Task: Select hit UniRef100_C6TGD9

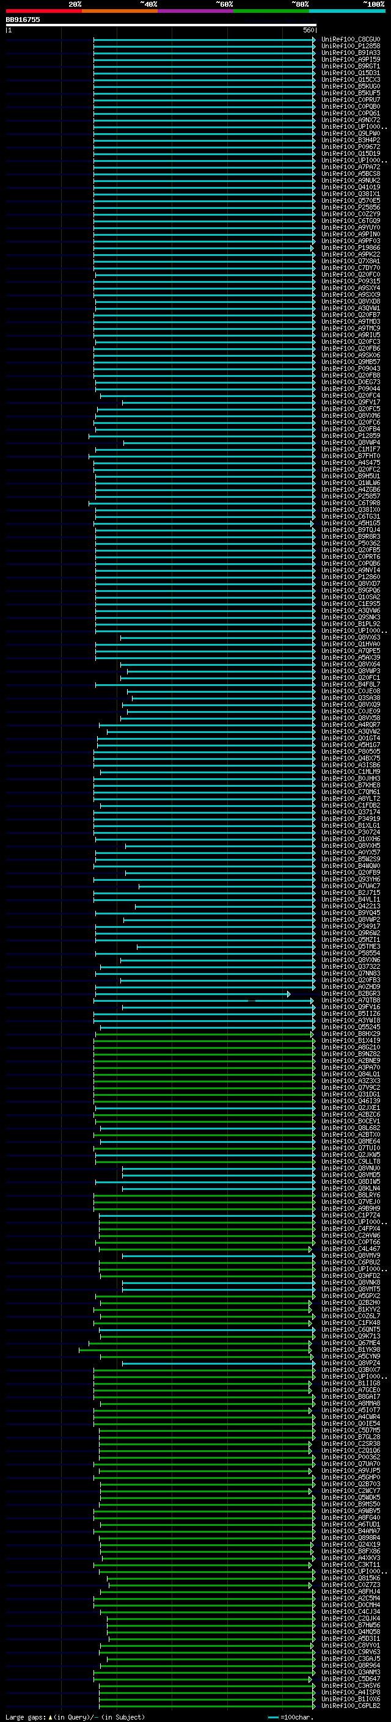Action: point(351,221)
